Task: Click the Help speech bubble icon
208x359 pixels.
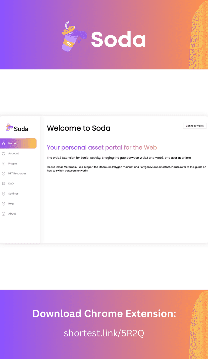Action: click(x=4, y=204)
